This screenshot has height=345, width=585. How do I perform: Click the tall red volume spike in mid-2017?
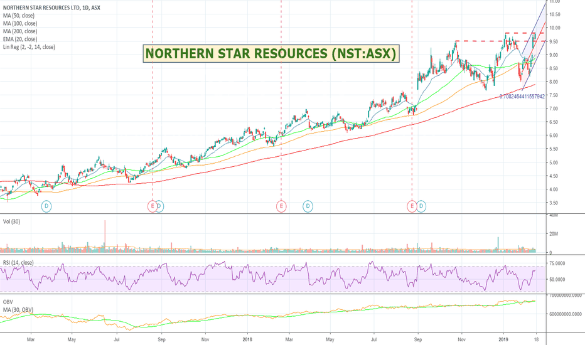tap(105, 236)
